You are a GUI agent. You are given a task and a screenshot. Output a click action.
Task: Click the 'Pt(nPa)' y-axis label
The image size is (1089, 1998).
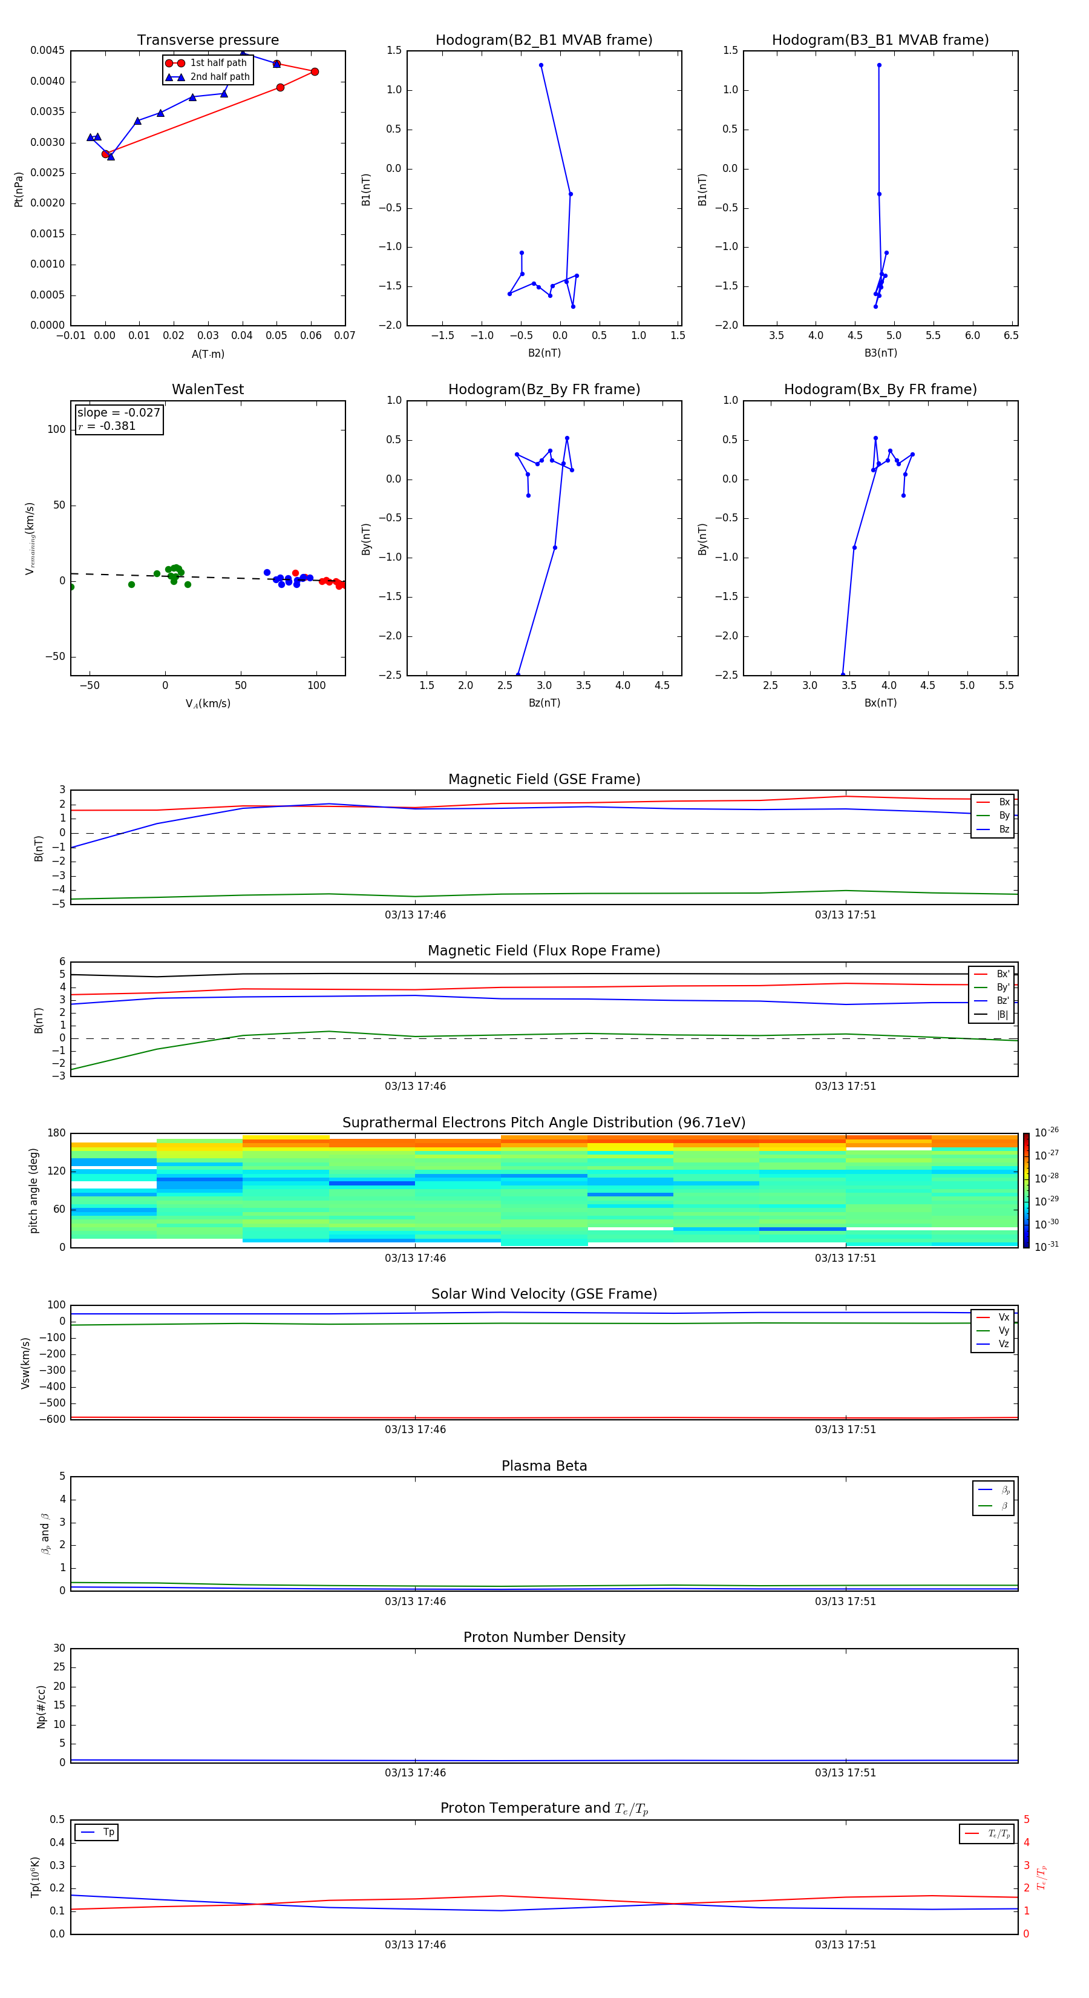point(19,190)
